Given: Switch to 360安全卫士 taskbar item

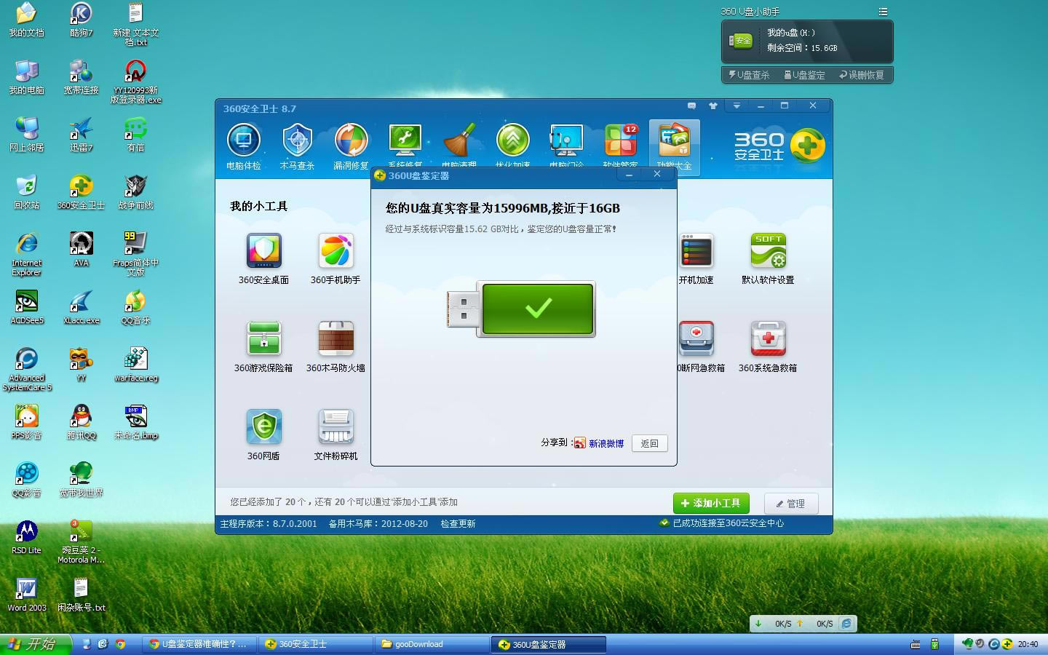Looking at the screenshot, I should pyautogui.click(x=315, y=644).
